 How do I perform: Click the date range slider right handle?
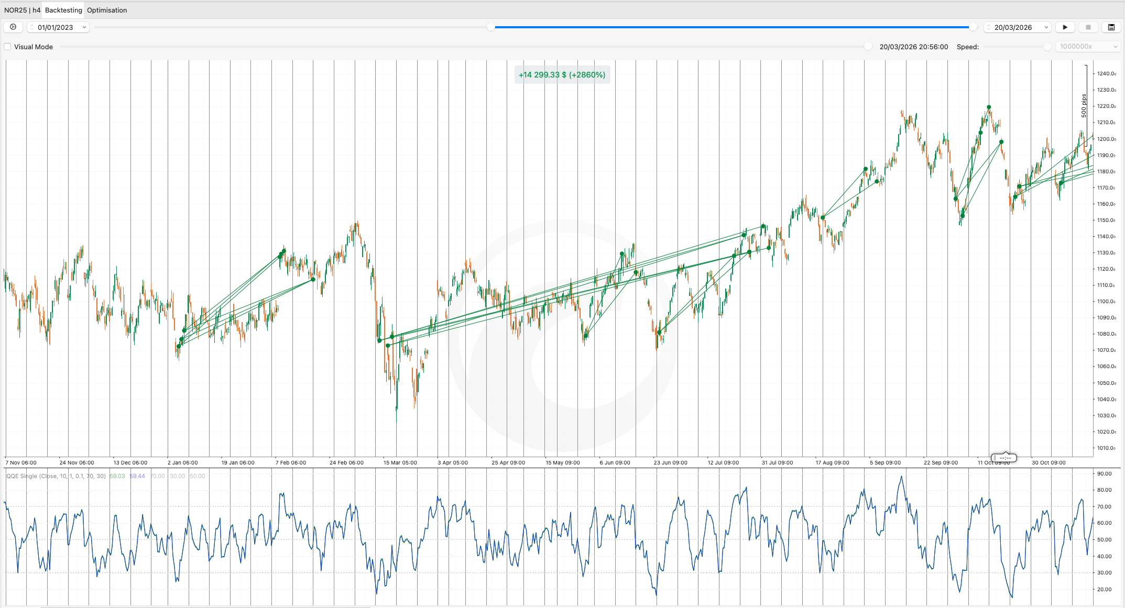[973, 27]
